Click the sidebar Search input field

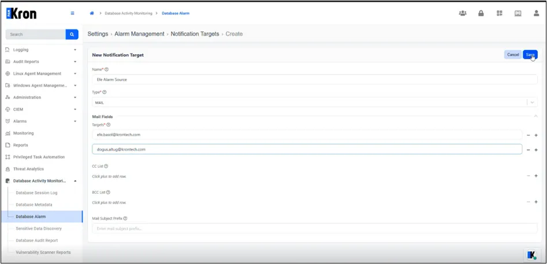click(36, 35)
